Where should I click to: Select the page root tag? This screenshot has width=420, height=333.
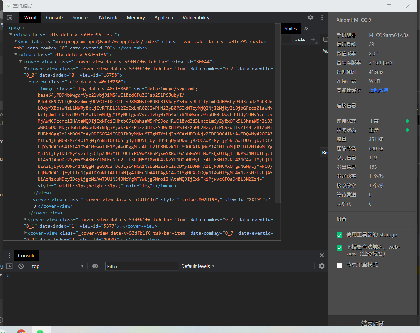point(16,28)
